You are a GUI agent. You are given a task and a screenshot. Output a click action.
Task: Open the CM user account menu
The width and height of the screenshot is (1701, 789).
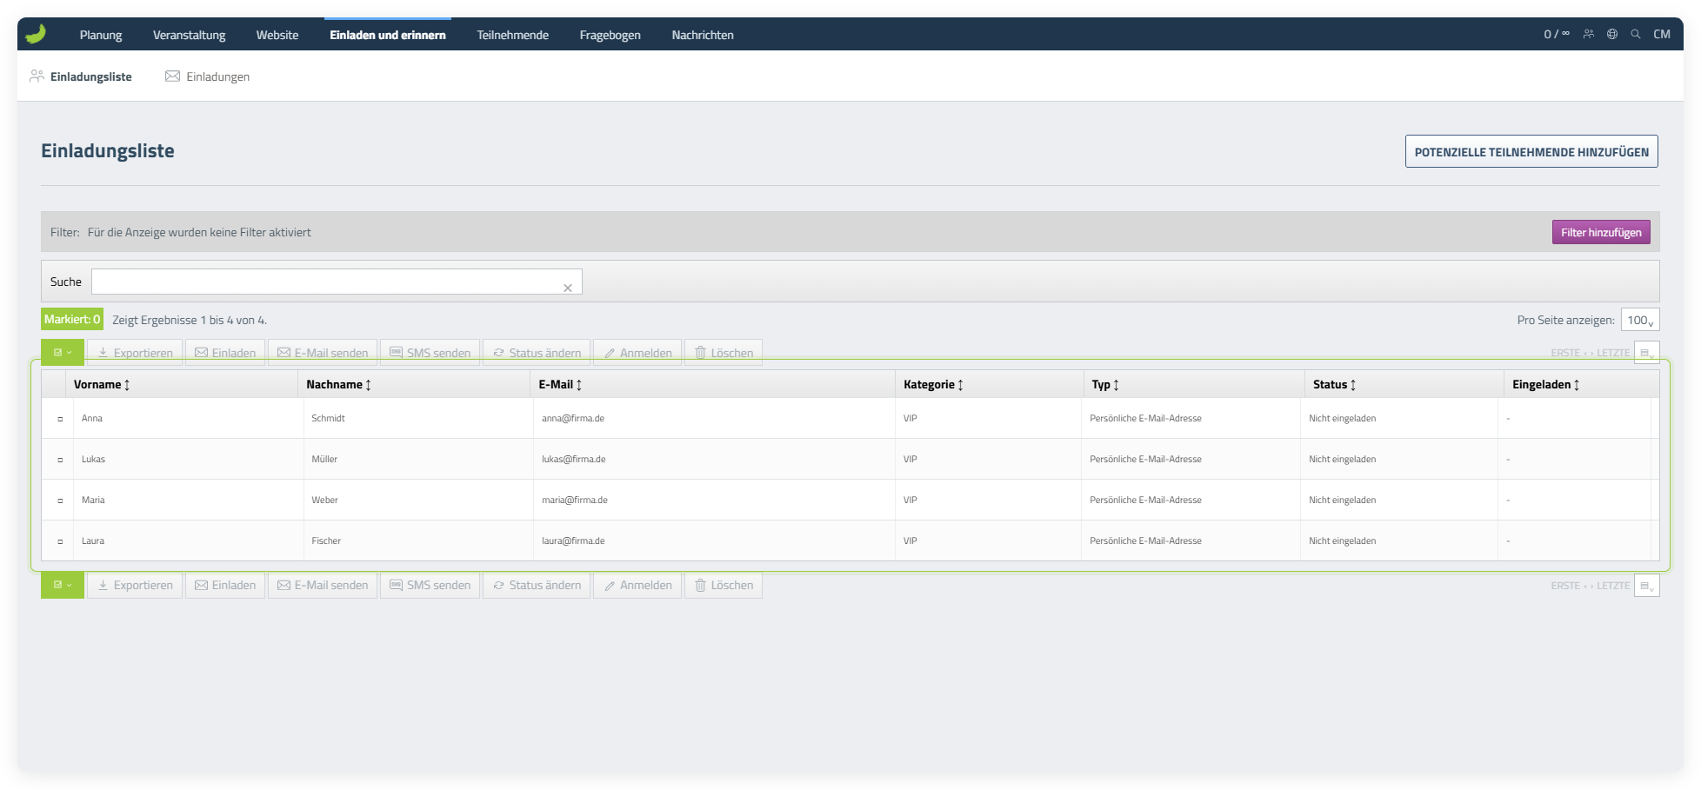1662,34
